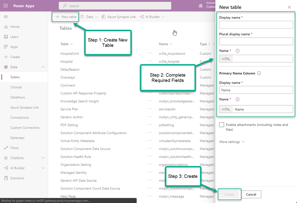The image size is (297, 203).
Task: Open the ellipsis menu for Hospital row
Action: coord(150,61)
